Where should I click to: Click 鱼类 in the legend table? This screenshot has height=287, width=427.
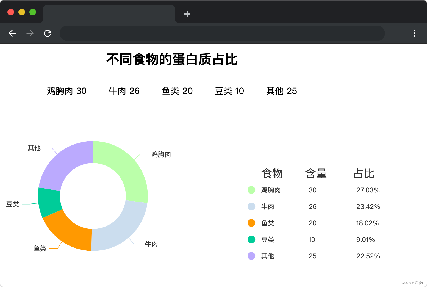pos(268,223)
